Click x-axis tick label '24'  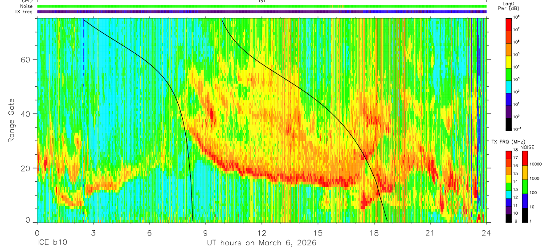pos(486,233)
